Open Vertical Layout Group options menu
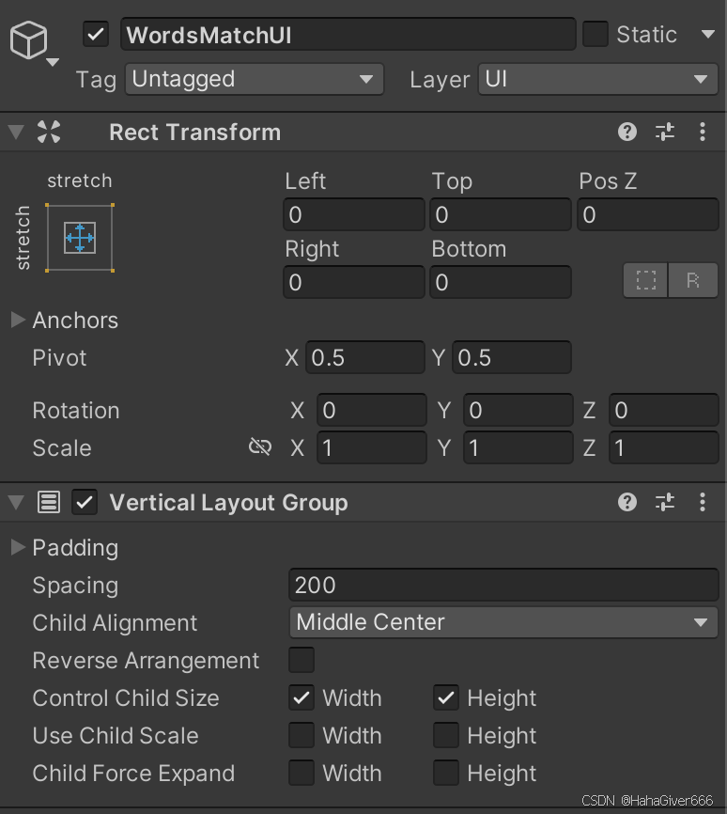727x814 pixels. coord(703,502)
